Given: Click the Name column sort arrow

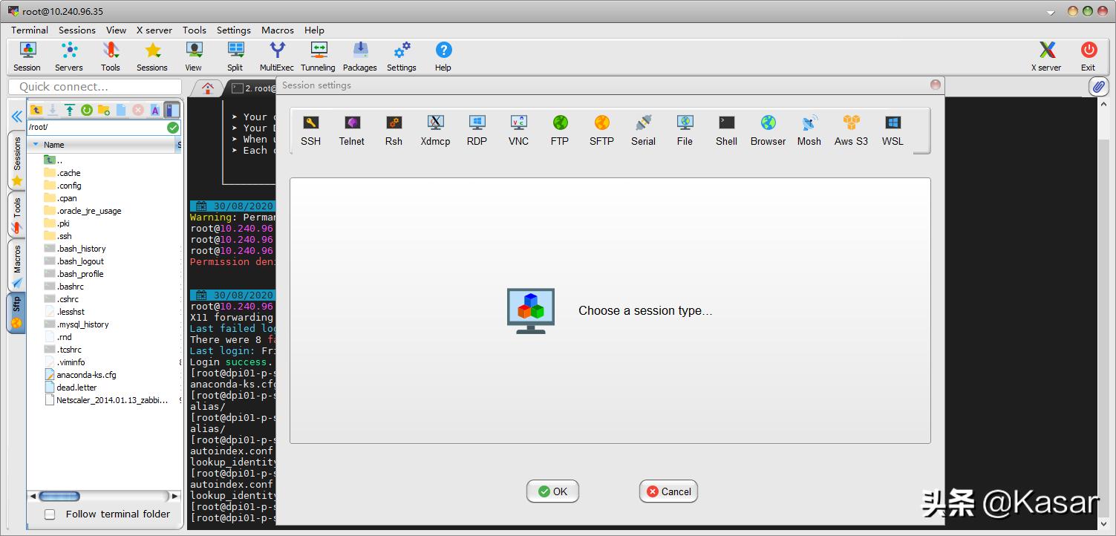Looking at the screenshot, I should 36,145.
